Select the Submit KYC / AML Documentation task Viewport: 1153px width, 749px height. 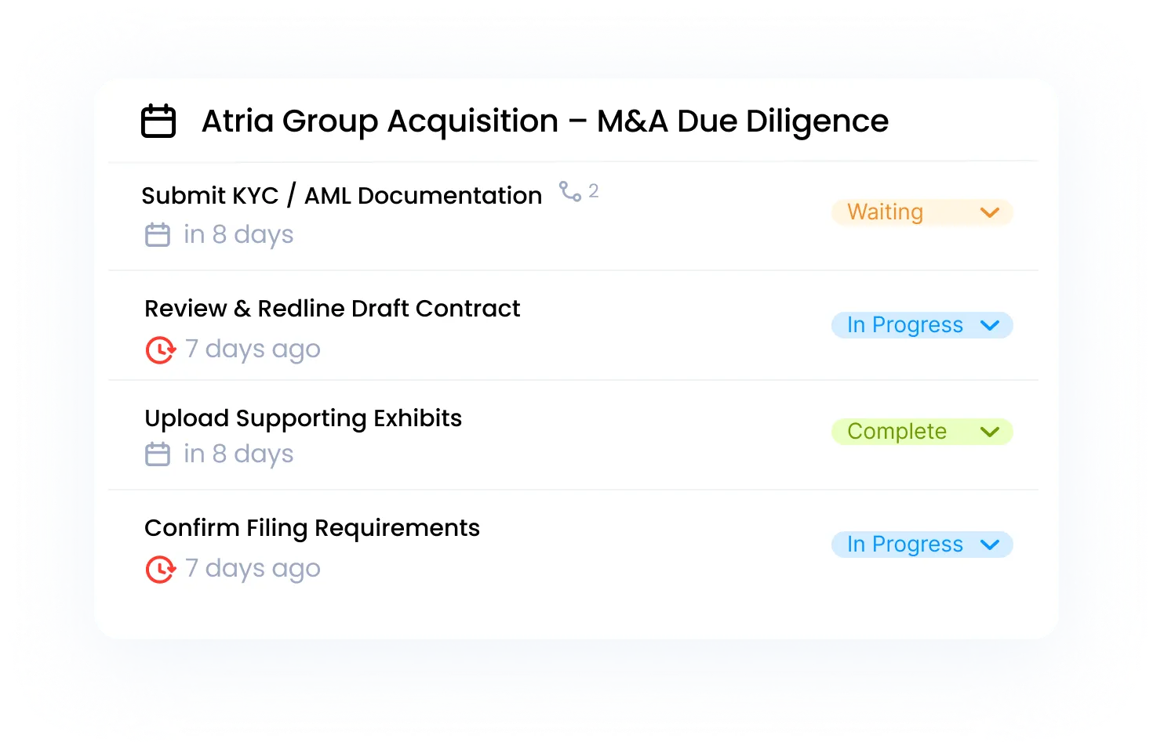pos(341,195)
